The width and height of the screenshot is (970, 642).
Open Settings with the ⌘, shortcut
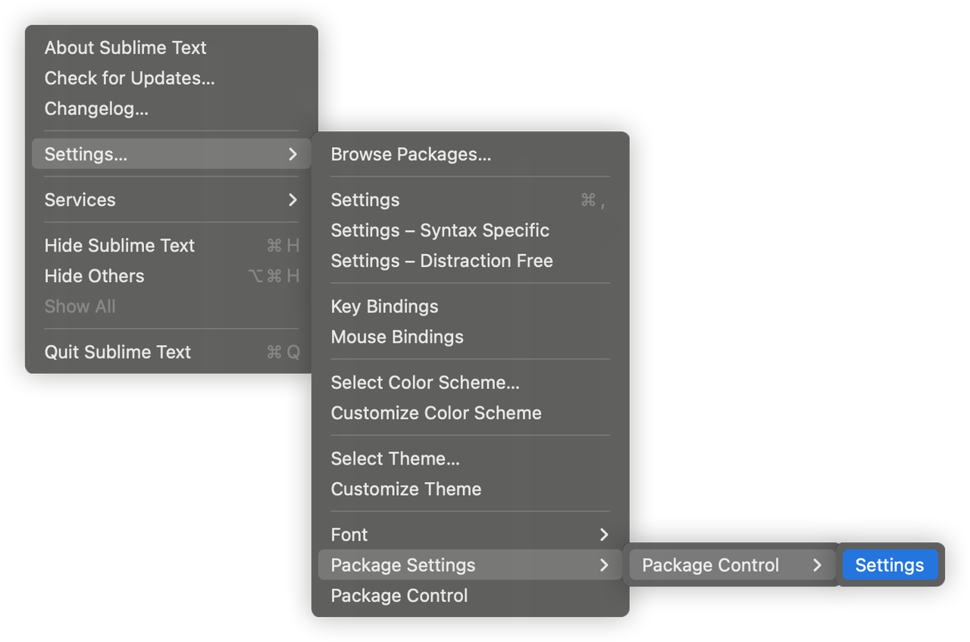point(471,200)
